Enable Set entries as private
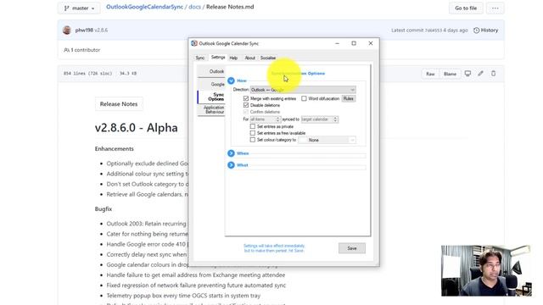Viewport: 543px width, 305px height. click(x=253, y=126)
